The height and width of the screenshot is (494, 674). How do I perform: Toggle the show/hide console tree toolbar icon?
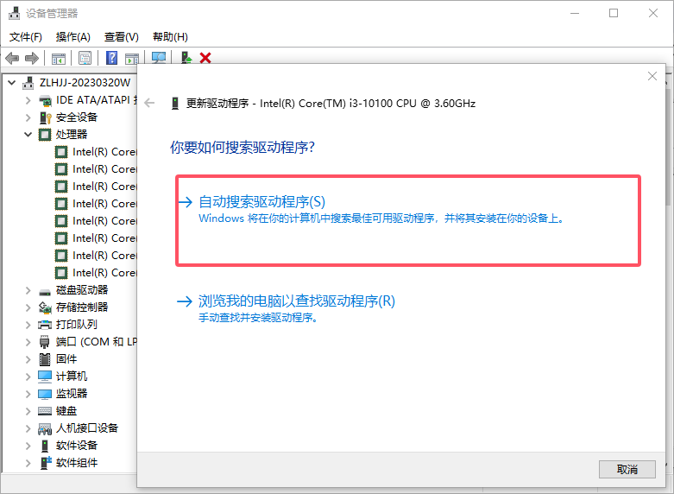[x=59, y=59]
